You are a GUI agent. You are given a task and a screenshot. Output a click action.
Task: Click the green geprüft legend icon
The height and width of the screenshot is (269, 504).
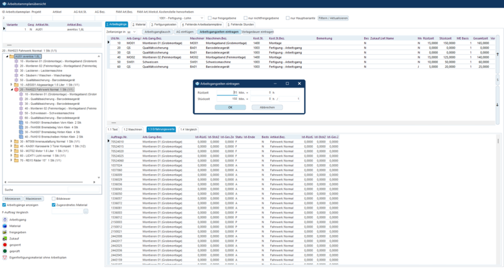tap(5, 251)
